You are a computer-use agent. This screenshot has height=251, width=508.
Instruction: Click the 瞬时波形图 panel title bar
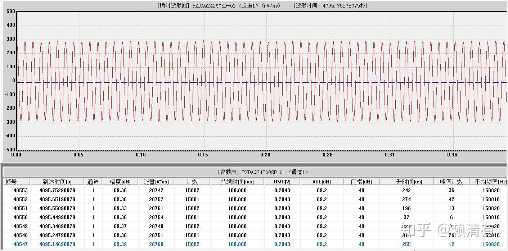[254, 5]
